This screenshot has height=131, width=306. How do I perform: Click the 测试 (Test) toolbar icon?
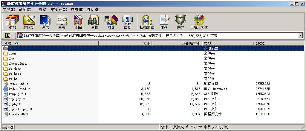(x=45, y=20)
